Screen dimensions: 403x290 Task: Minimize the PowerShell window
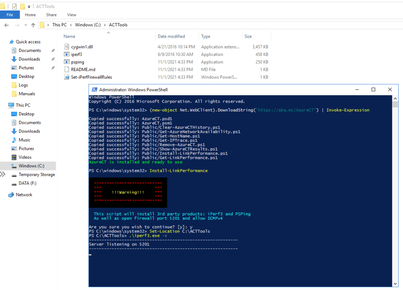pyautogui.click(x=357, y=89)
